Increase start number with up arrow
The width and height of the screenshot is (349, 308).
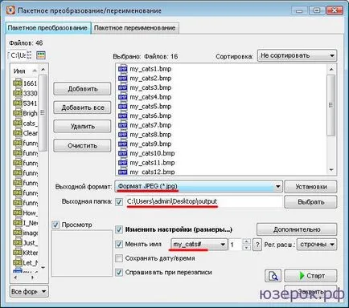click(x=246, y=241)
